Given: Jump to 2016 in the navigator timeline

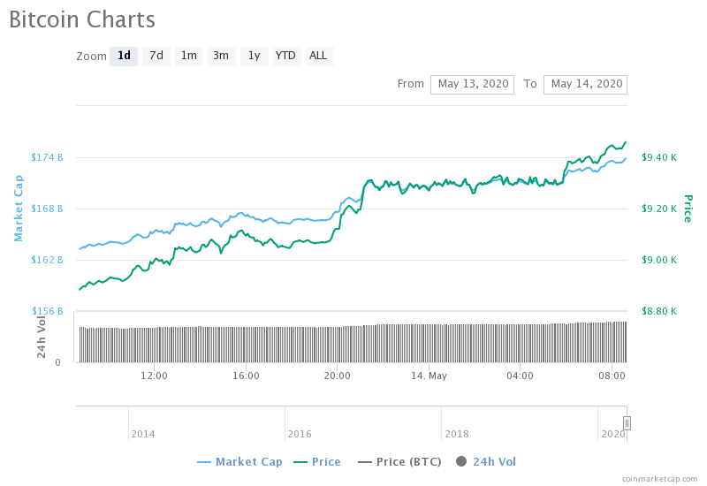Looking at the screenshot, I should coord(300,434).
